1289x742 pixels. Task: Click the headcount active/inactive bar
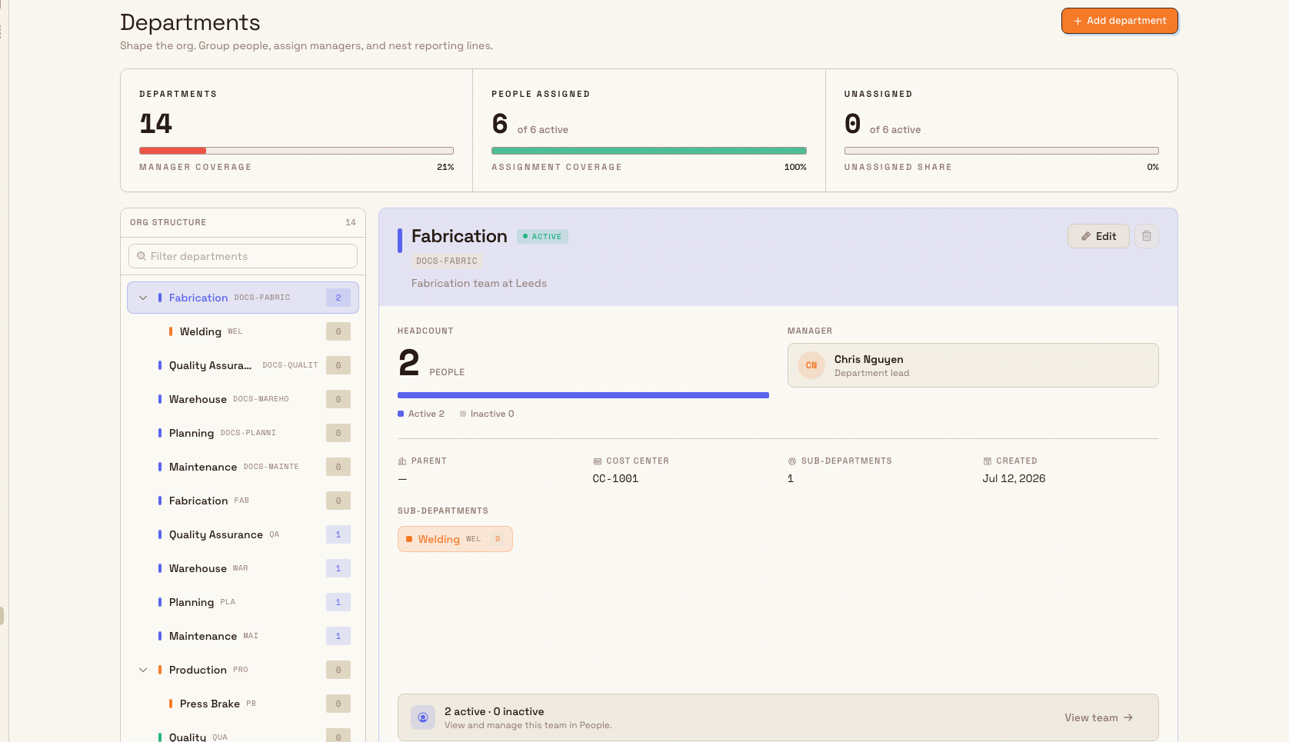[x=583, y=395]
